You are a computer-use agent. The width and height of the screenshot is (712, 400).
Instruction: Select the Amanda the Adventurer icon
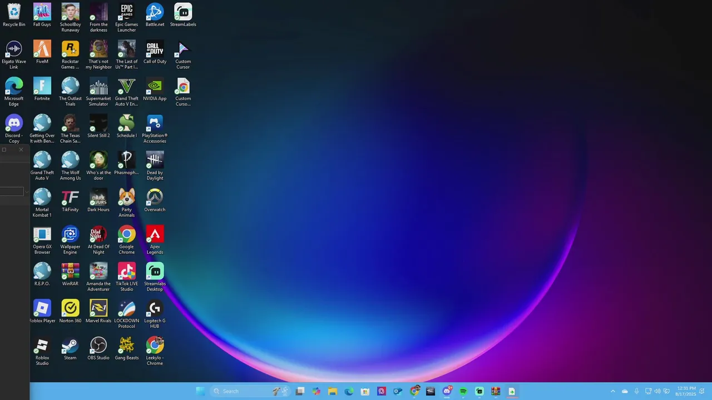click(98, 277)
